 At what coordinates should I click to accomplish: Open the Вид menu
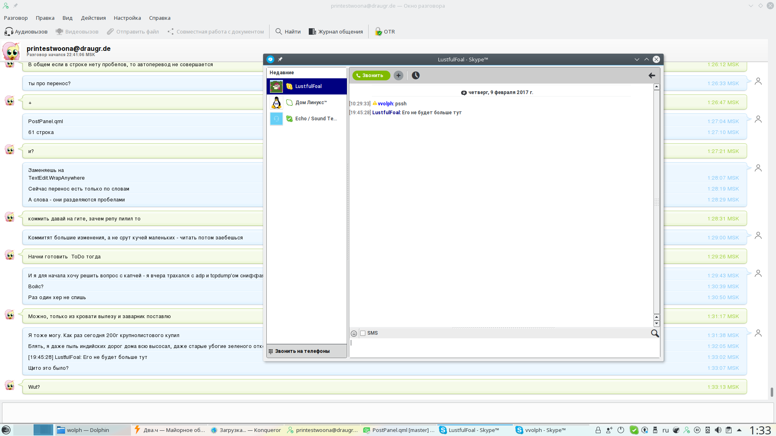point(67,18)
